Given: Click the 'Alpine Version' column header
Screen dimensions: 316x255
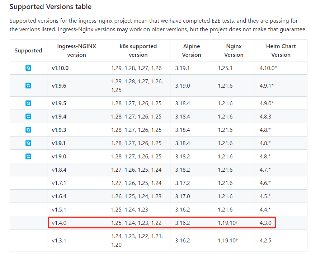Looking at the screenshot, I should [192, 50].
